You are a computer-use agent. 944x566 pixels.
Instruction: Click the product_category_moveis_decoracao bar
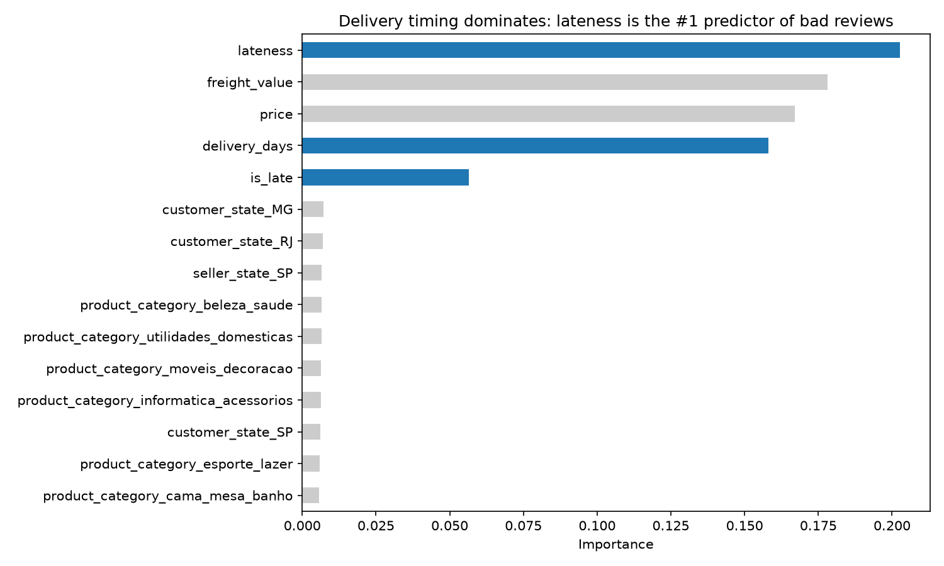pos(312,369)
